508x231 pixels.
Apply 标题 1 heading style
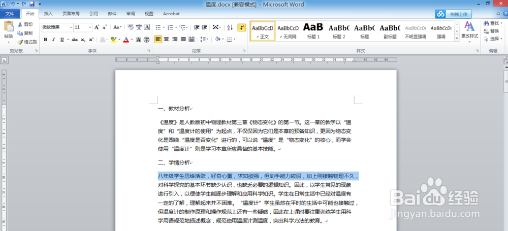[313, 31]
